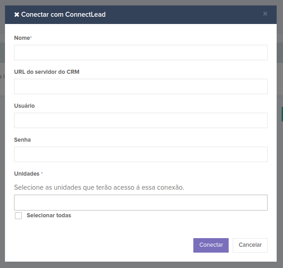Screen dimensions: 283x268
Task: Focus the Nome input field
Action: point(141,53)
